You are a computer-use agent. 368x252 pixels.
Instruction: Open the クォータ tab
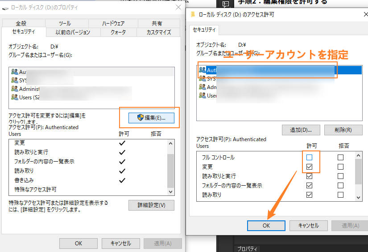coord(118,33)
